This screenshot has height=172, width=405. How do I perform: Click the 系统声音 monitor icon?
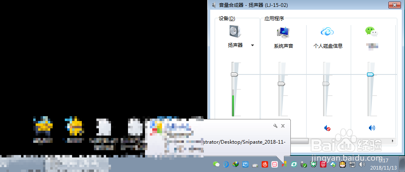coord(283,32)
